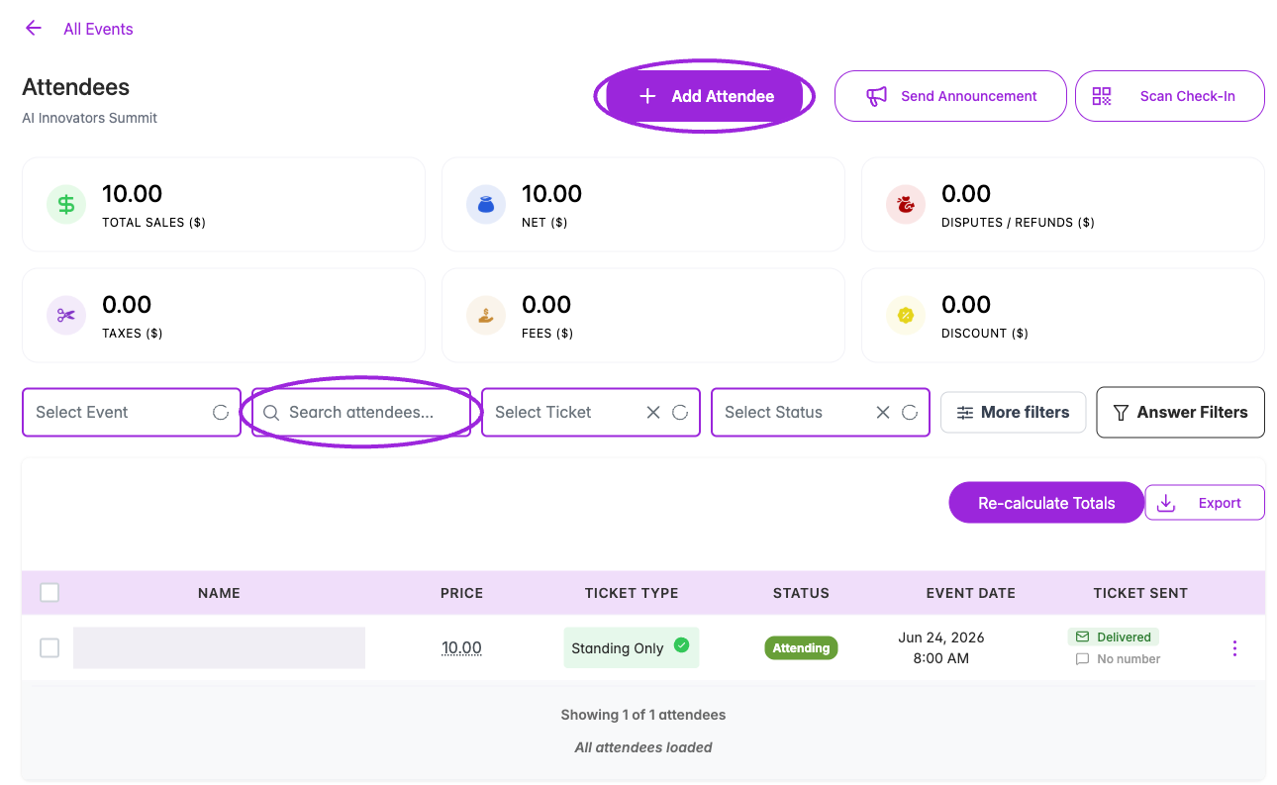1277x785 pixels.
Task: Clear the Select Ticket filter with X
Action: click(x=653, y=413)
